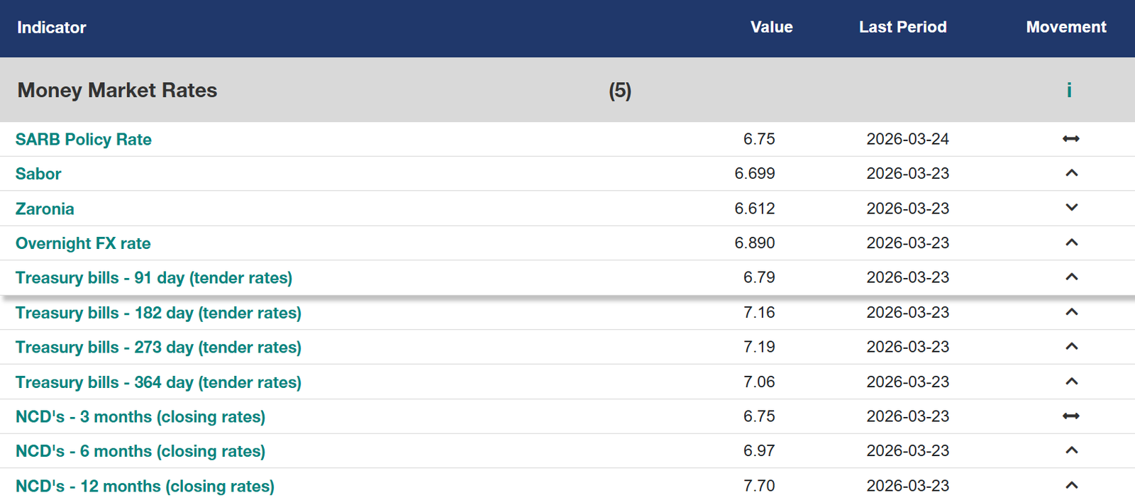Click the sideways movement arrow for SARB Policy Rate
Viewport: 1135px width, 500px height.
click(1071, 139)
